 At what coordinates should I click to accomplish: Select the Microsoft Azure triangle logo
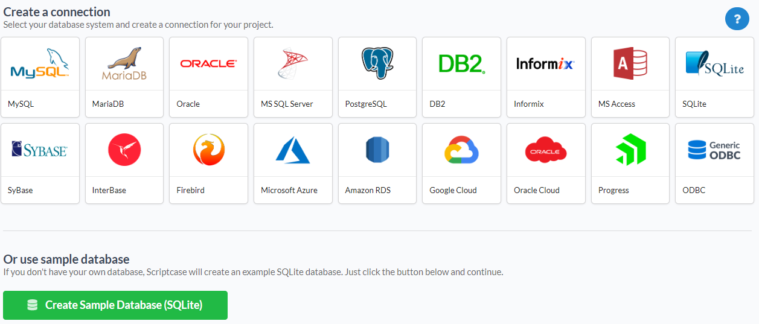click(x=293, y=150)
